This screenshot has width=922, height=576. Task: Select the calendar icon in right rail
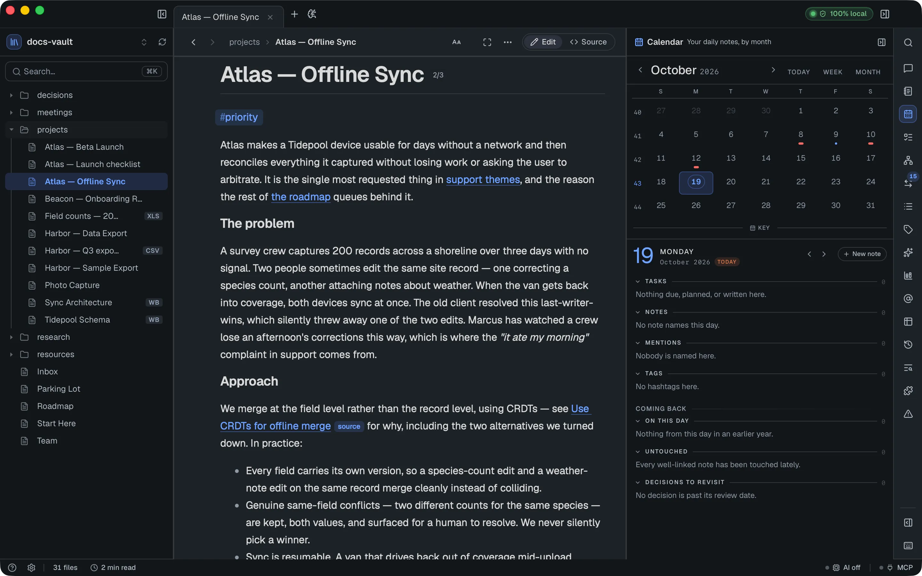click(x=908, y=114)
